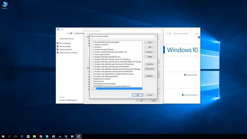Open the Windows Start menu
Screen dimensions: 247x139
(x=3, y=136)
